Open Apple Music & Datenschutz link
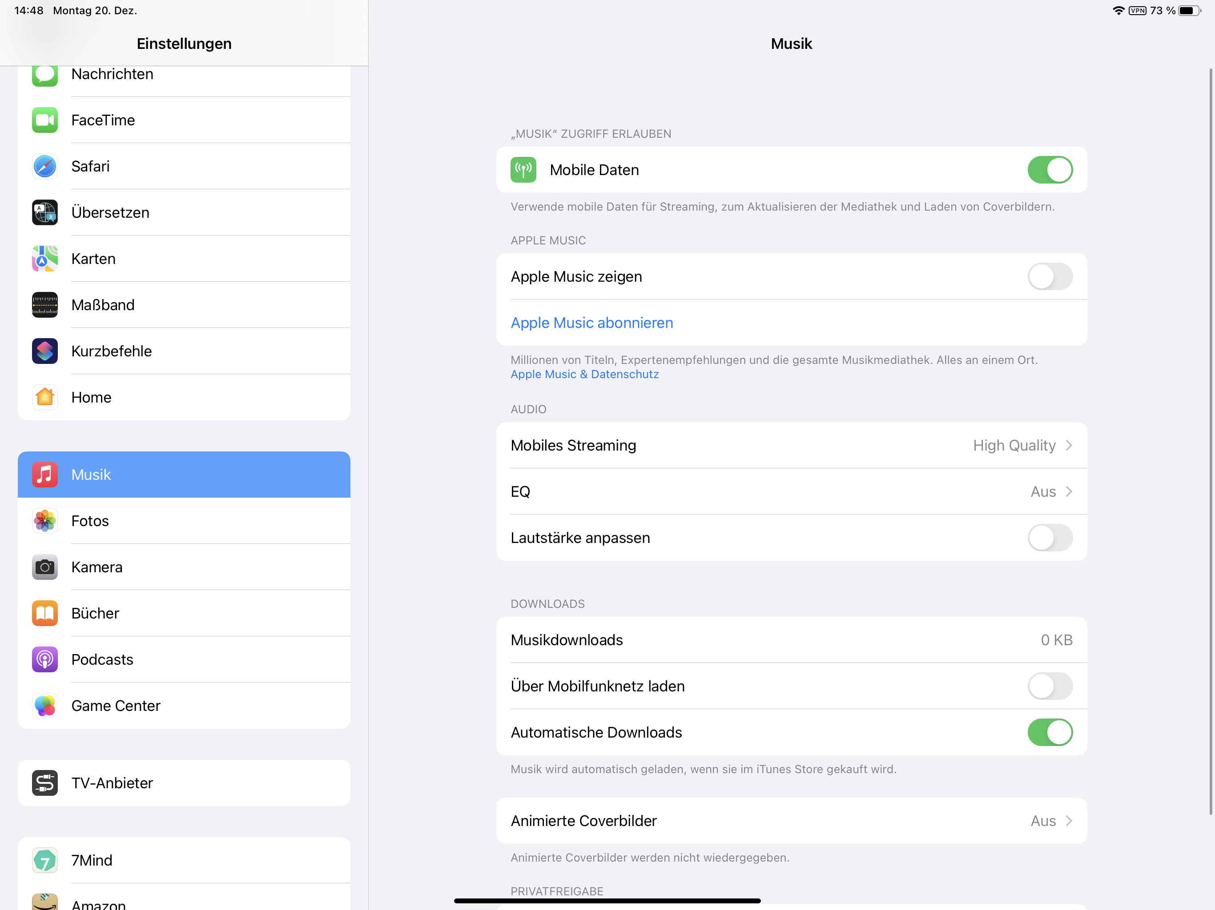The width and height of the screenshot is (1215, 910). coord(584,374)
